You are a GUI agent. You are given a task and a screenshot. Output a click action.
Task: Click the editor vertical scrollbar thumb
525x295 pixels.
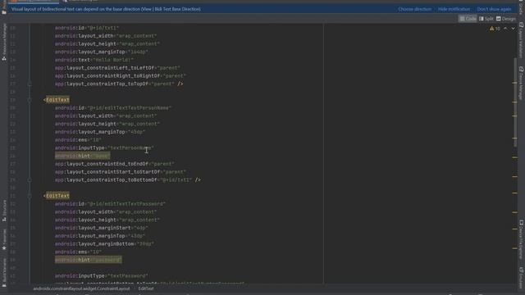pos(515,102)
